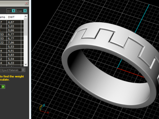Select the row with DWT 5,54
Viewport: 159px width, 119px height.
(12, 59)
